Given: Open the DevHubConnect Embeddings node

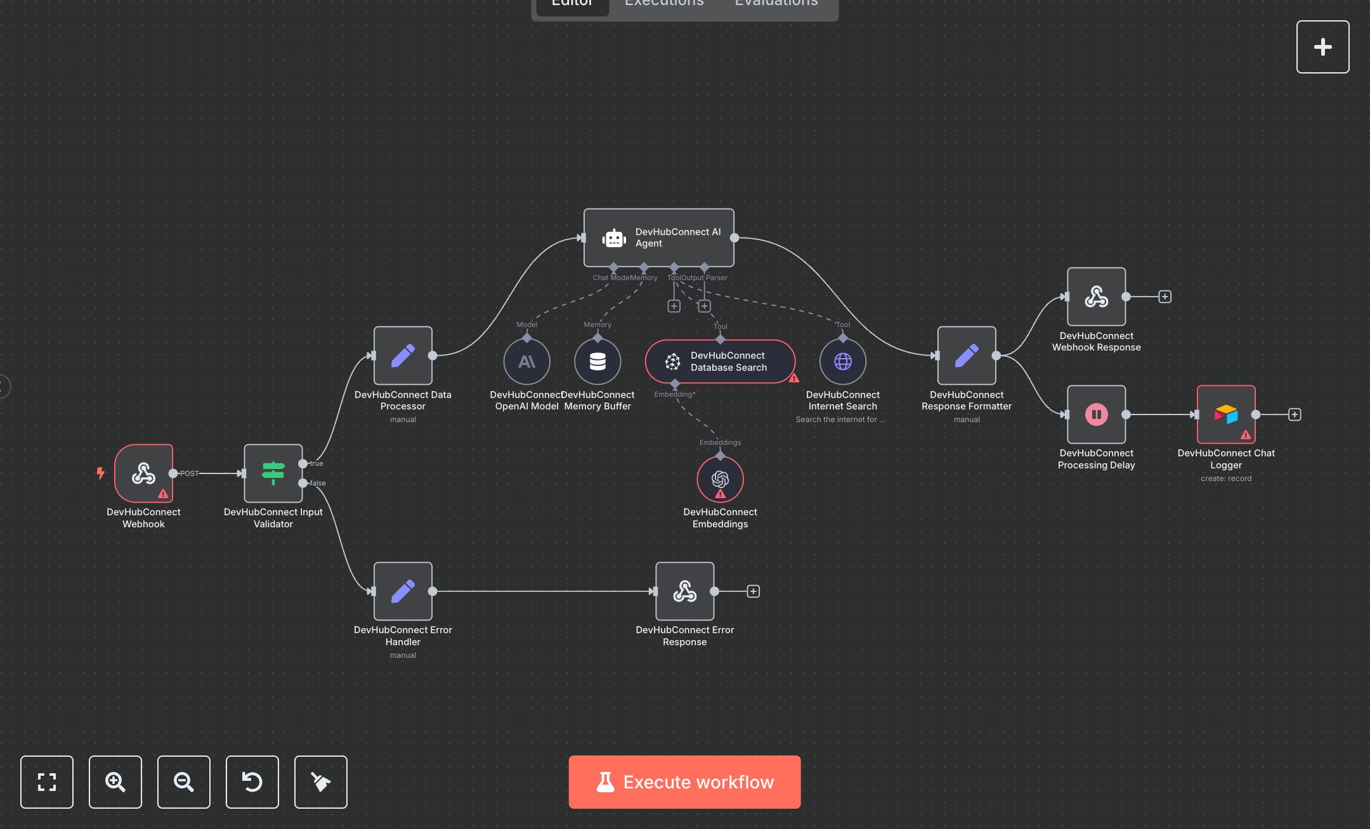Looking at the screenshot, I should click(x=720, y=480).
